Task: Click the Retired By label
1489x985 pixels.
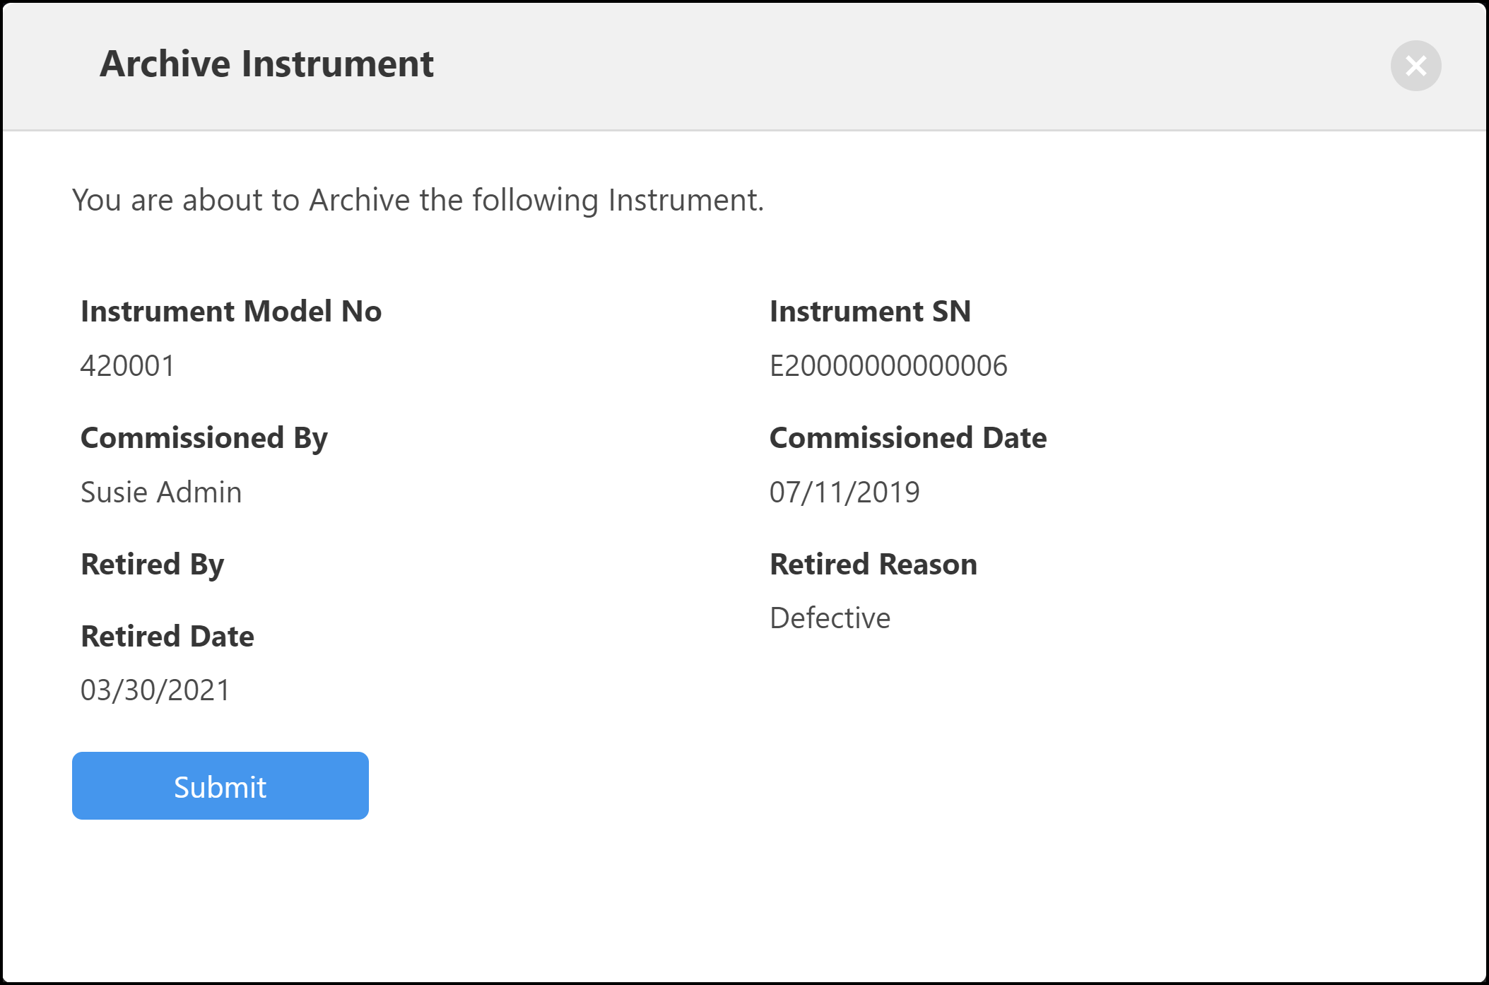Action: point(152,565)
